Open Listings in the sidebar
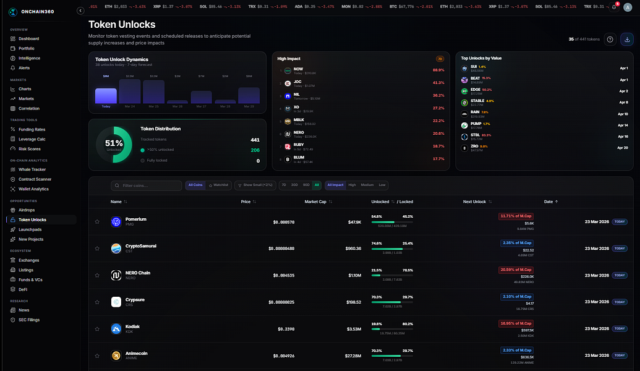 click(41, 270)
